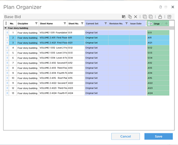The image size is (178, 145).
Task: Open the Sheet No. column filter
Action: pyautogui.click(x=82, y=23)
